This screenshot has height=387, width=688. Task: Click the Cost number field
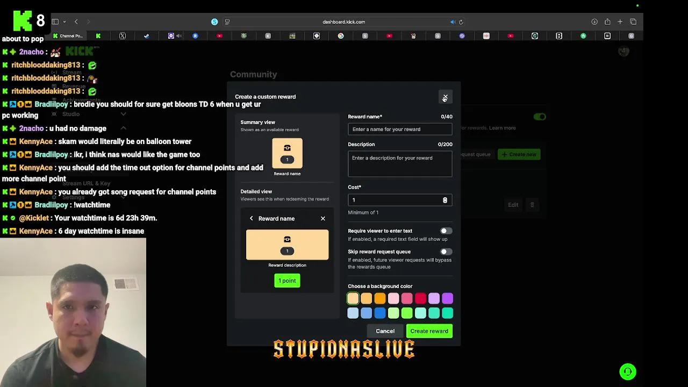tap(400, 200)
